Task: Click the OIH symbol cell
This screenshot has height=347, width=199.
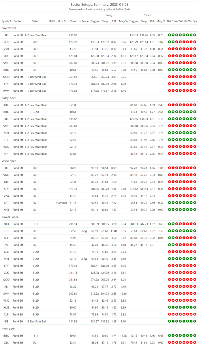Action: (x=6, y=224)
